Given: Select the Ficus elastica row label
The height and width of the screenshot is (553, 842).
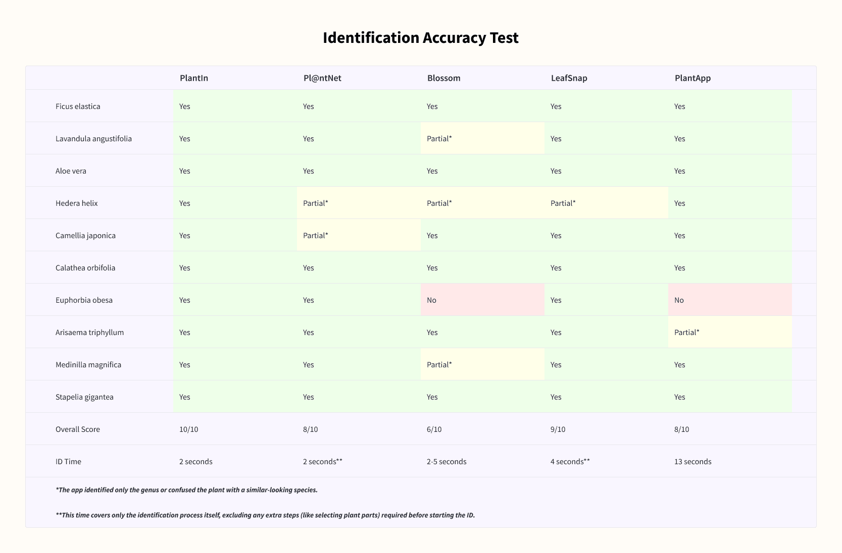Looking at the screenshot, I should pyautogui.click(x=78, y=106).
